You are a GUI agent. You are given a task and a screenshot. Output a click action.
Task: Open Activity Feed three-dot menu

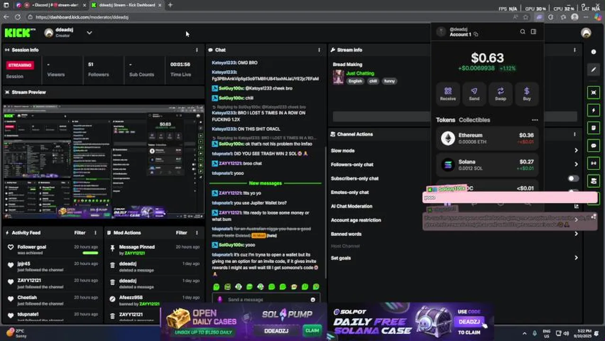coord(95,233)
